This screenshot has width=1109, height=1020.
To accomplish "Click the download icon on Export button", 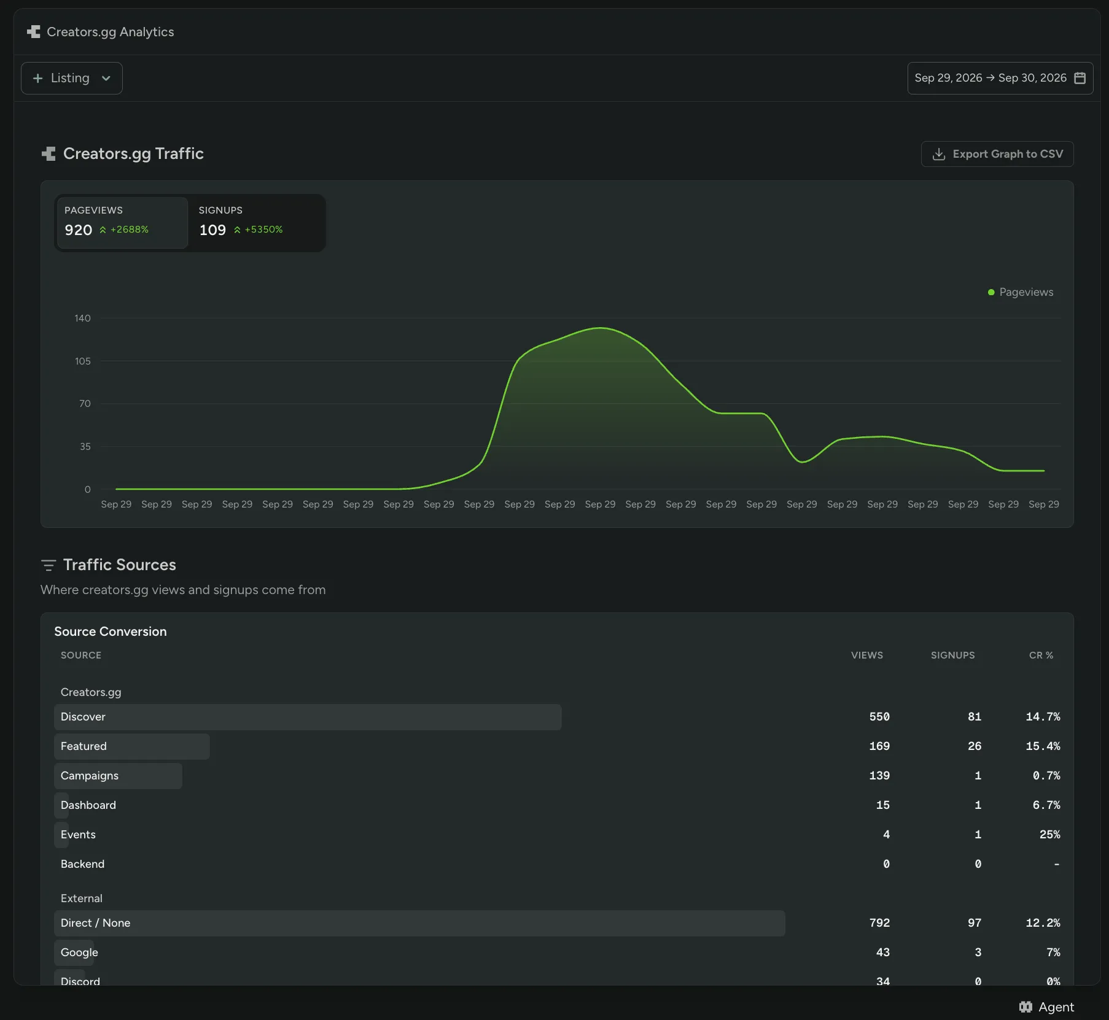I will click(x=939, y=154).
